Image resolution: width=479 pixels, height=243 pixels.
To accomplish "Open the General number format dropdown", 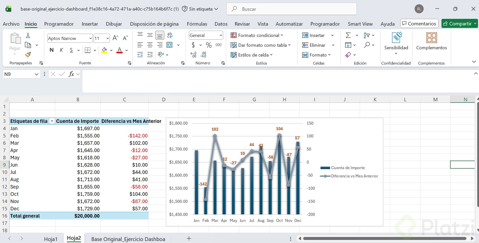I will (221, 35).
